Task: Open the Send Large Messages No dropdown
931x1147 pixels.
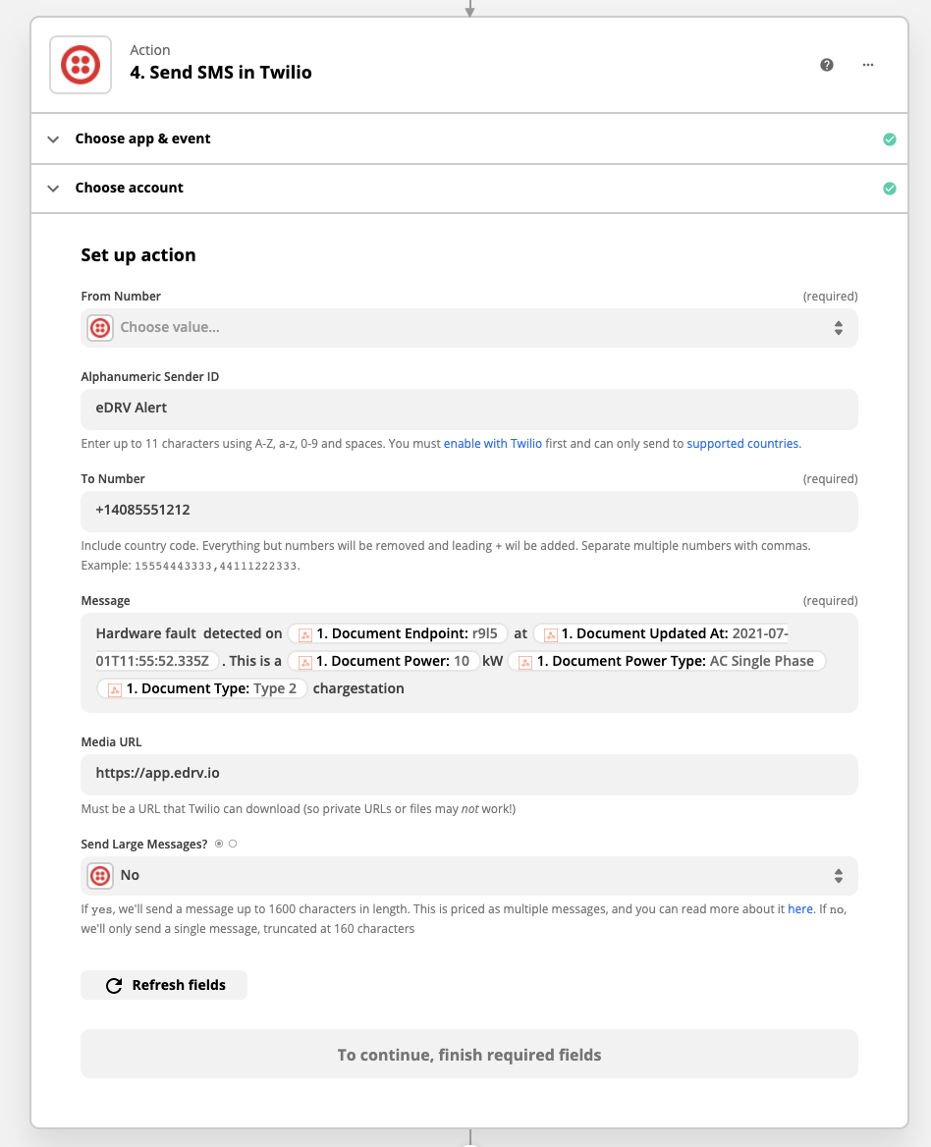Action: point(468,876)
